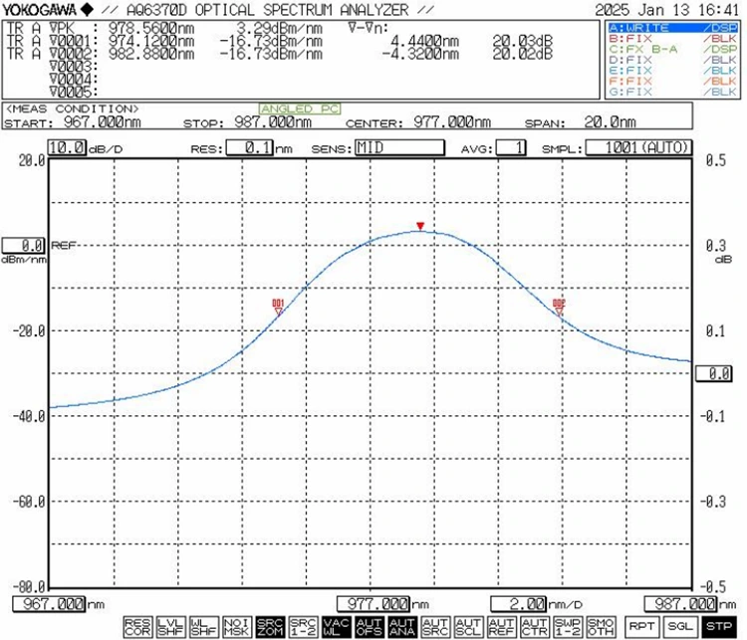Click the SMO OTH smoothing icon
Image resolution: width=747 pixels, height=640 pixels.
[x=600, y=625]
